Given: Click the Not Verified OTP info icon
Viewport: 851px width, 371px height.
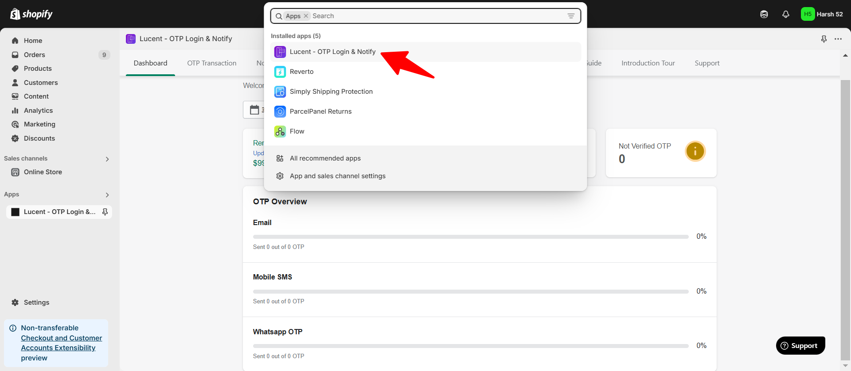Looking at the screenshot, I should (695, 151).
